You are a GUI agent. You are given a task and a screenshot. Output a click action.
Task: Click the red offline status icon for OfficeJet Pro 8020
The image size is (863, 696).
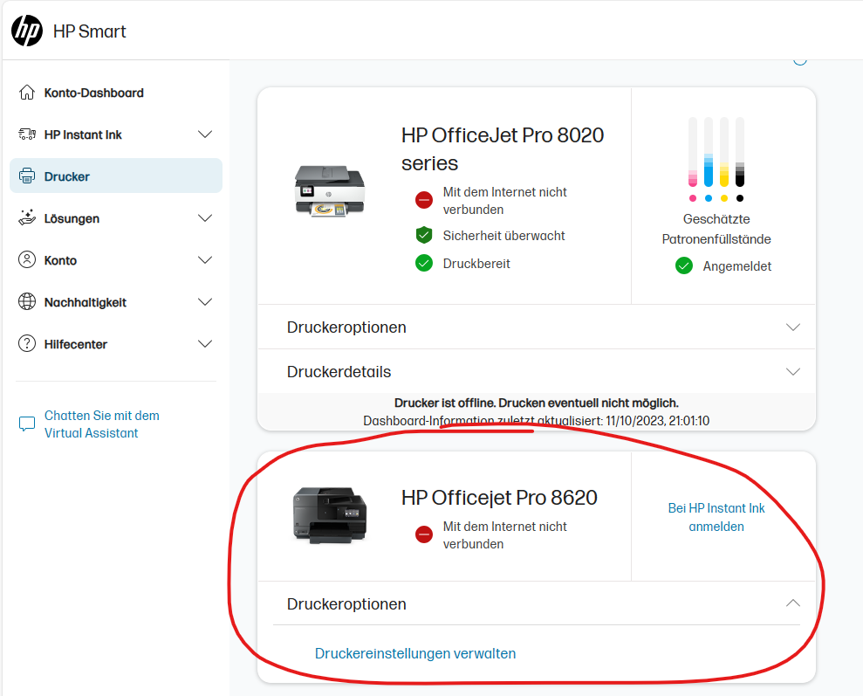424,201
